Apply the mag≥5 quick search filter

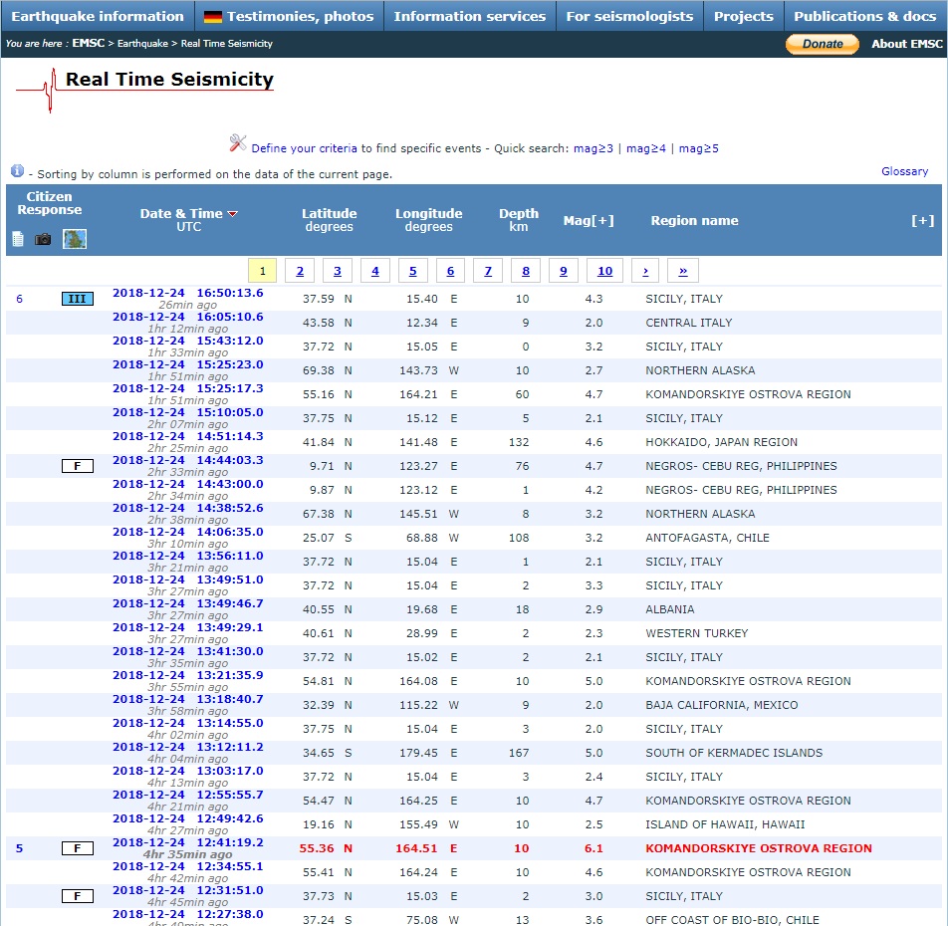pyautogui.click(x=698, y=148)
